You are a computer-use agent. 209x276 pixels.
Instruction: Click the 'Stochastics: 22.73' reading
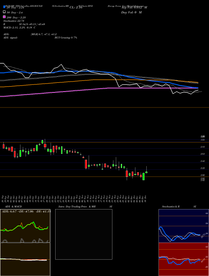(x=13, y=21)
